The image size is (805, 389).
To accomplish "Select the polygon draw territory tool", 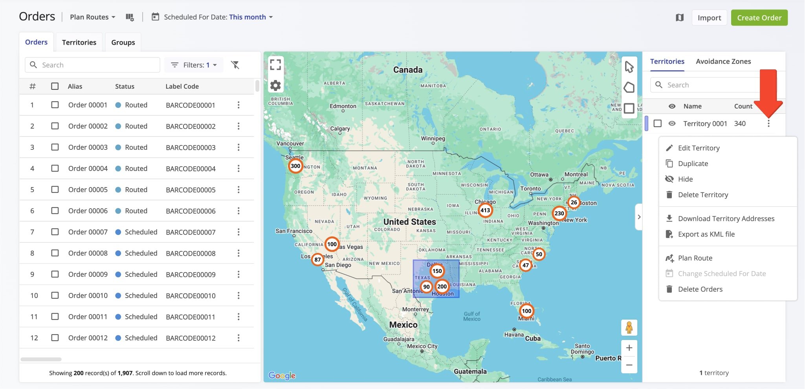I will pyautogui.click(x=629, y=87).
